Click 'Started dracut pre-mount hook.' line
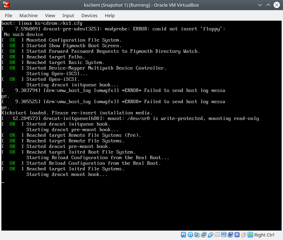 pos(56,147)
